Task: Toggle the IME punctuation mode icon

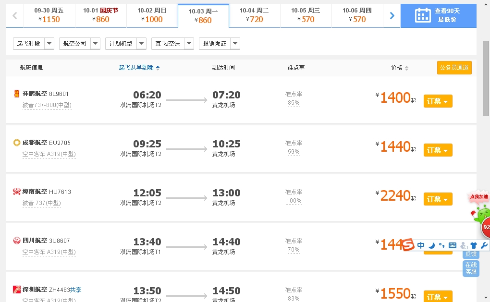Action: click(441, 245)
